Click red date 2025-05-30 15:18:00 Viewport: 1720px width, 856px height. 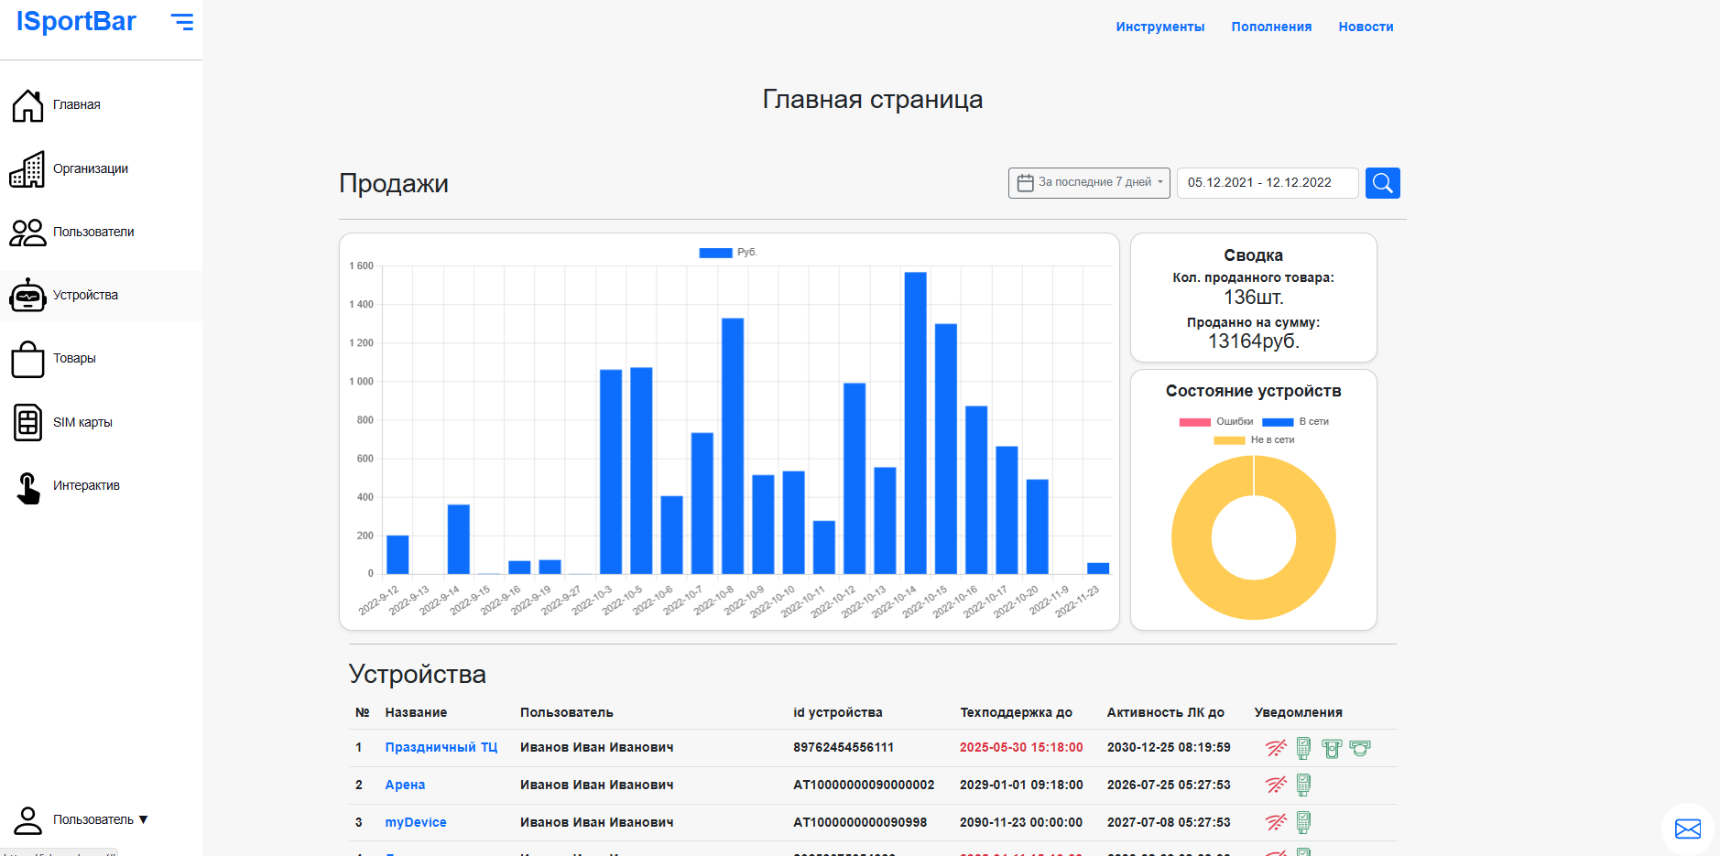pos(1021,747)
